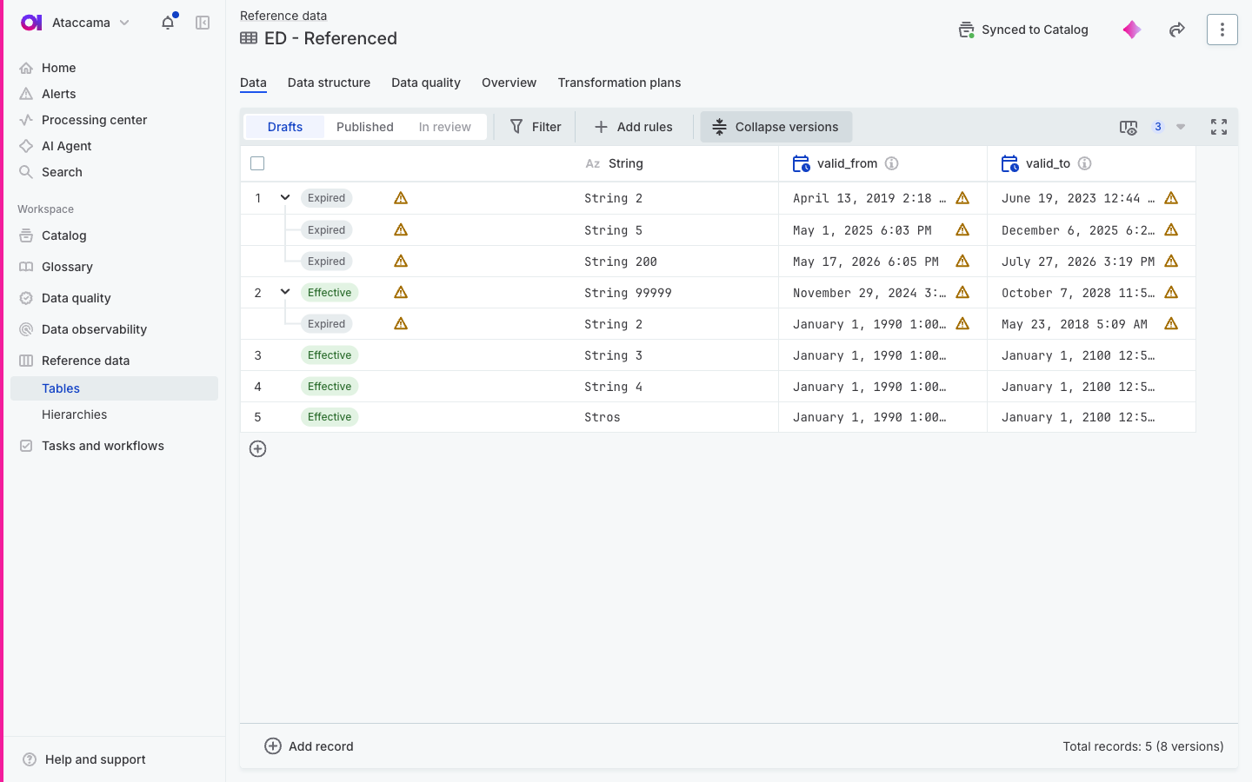Click the valid_to info icon
1252x782 pixels.
point(1084,163)
